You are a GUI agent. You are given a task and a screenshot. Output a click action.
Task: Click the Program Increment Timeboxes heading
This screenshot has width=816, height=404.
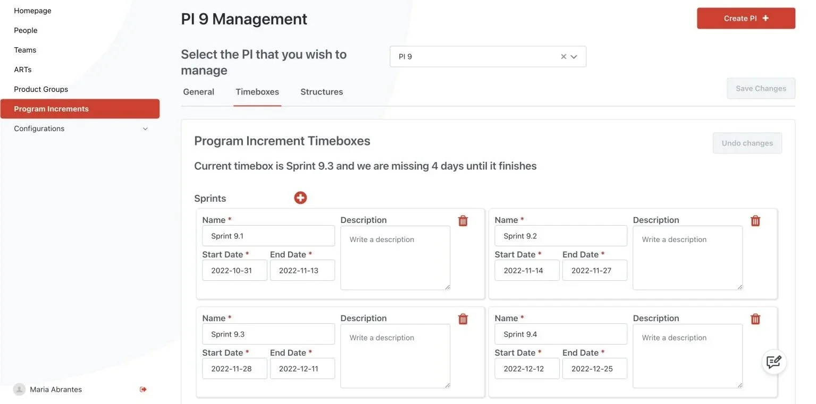click(x=282, y=141)
